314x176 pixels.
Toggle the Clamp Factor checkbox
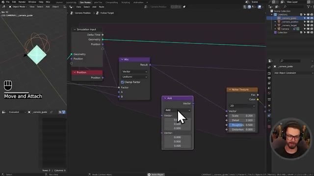tap(122, 82)
